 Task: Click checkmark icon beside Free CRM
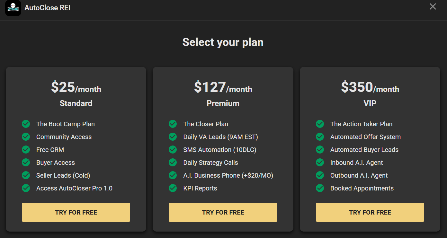click(x=26, y=150)
